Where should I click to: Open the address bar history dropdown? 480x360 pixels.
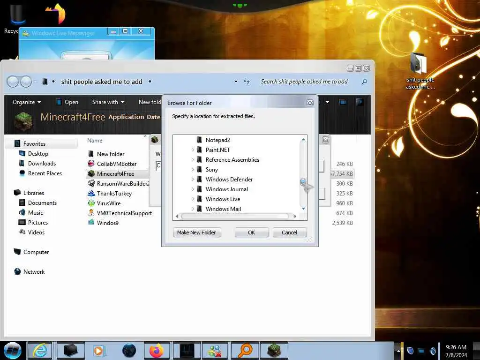point(236,82)
